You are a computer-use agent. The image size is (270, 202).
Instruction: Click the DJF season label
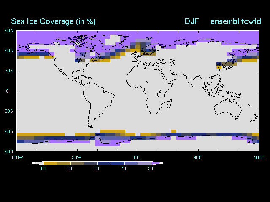(192, 21)
